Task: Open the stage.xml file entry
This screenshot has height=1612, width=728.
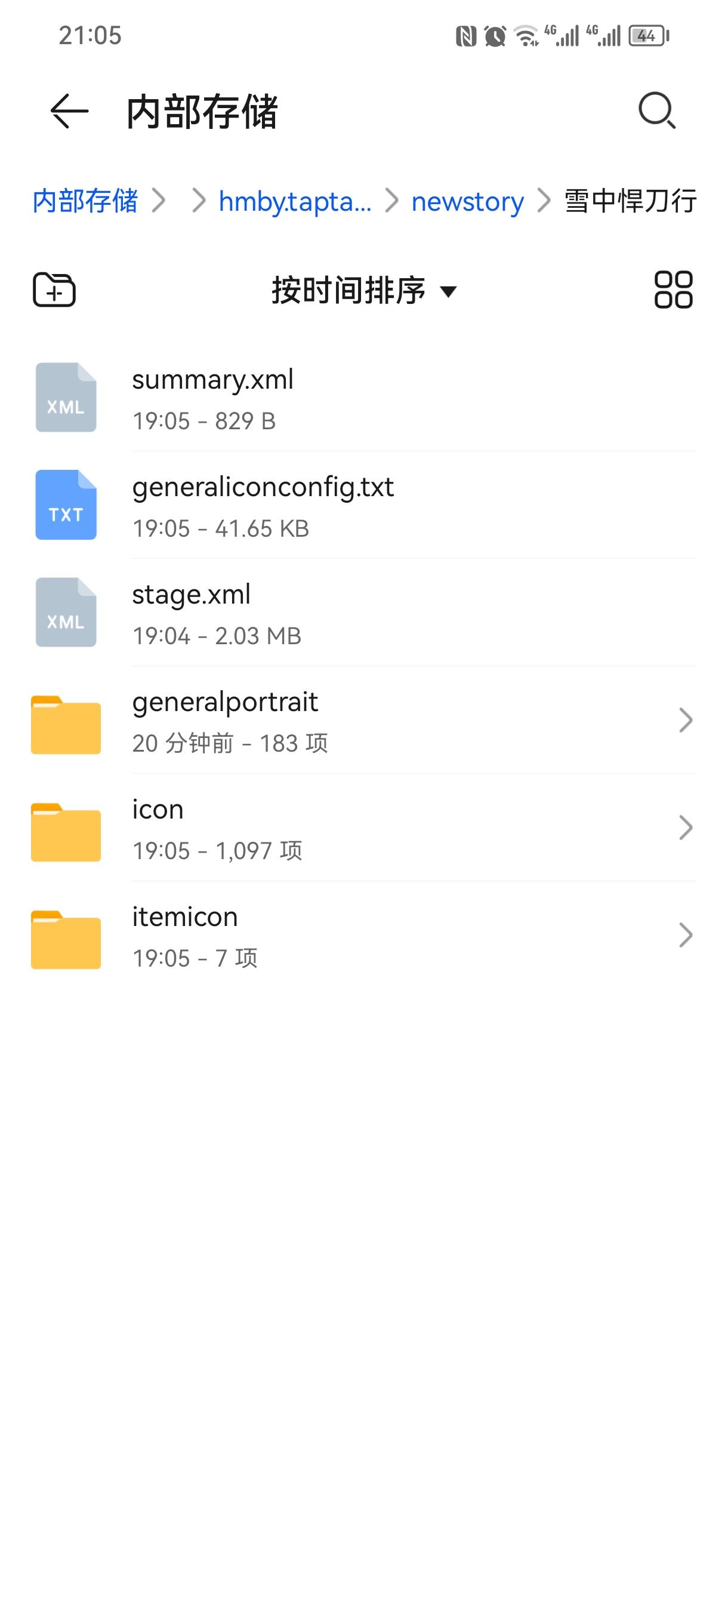Action: click(x=364, y=613)
